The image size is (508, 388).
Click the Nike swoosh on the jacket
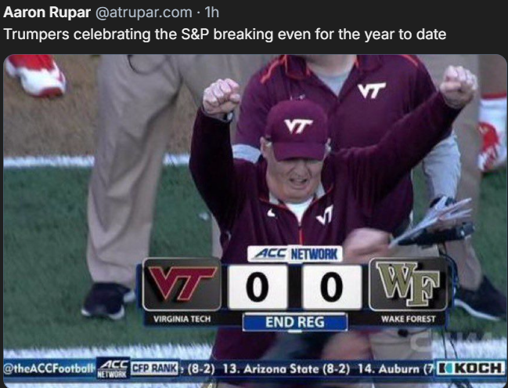tap(271, 213)
